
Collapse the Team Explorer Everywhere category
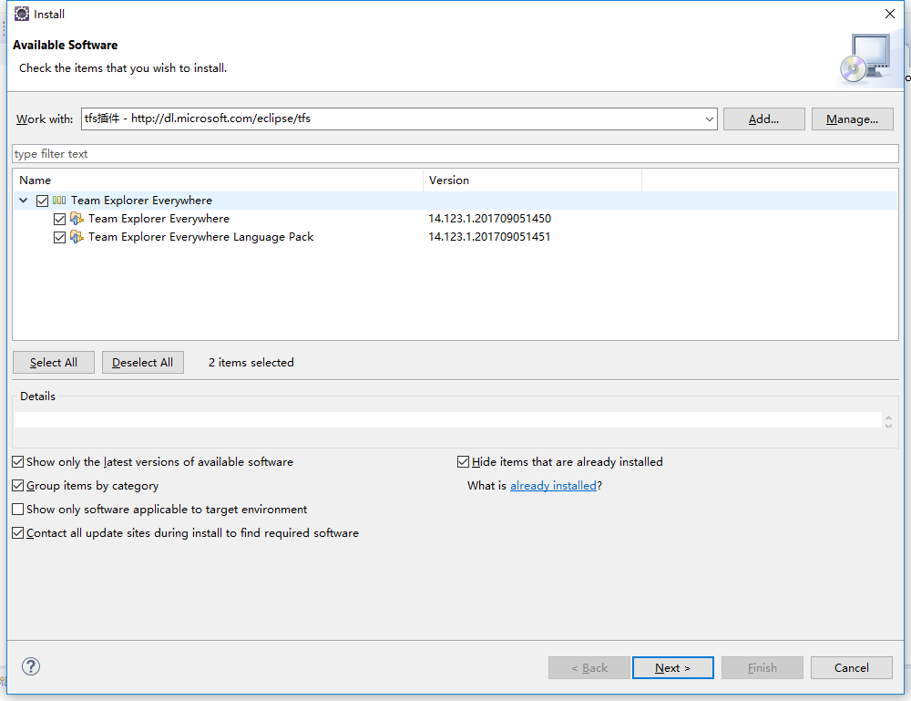click(24, 201)
